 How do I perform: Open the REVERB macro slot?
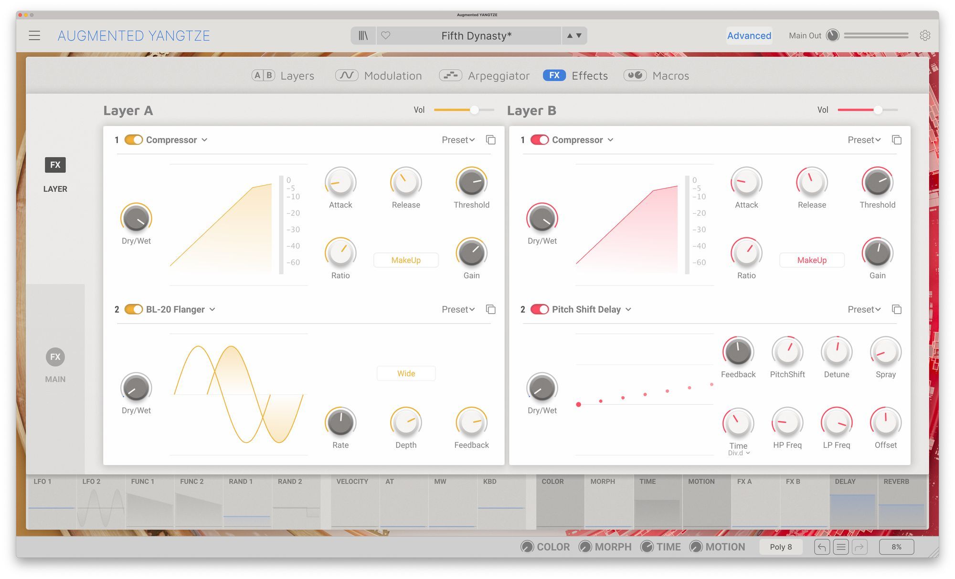(902, 501)
